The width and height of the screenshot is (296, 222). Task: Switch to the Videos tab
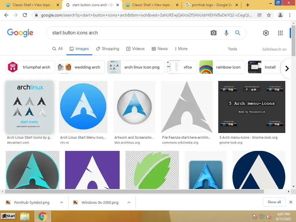coord(135,49)
